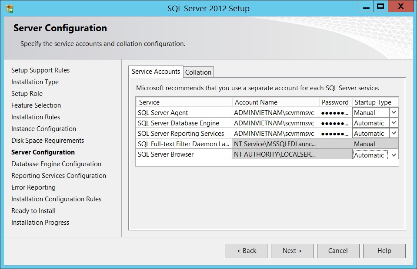417x269 pixels.
Task: Click Error Reporting in the step list
Action: pos(33,187)
